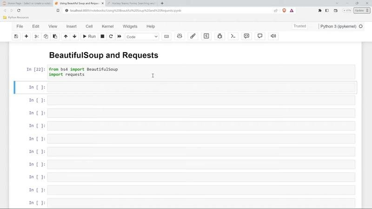Click the share page icon in address bar
The image size is (372, 209).
pyautogui.click(x=275, y=10)
